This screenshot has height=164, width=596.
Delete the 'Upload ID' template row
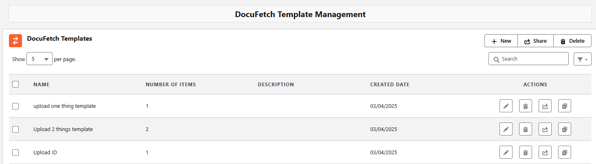[x=526, y=153]
